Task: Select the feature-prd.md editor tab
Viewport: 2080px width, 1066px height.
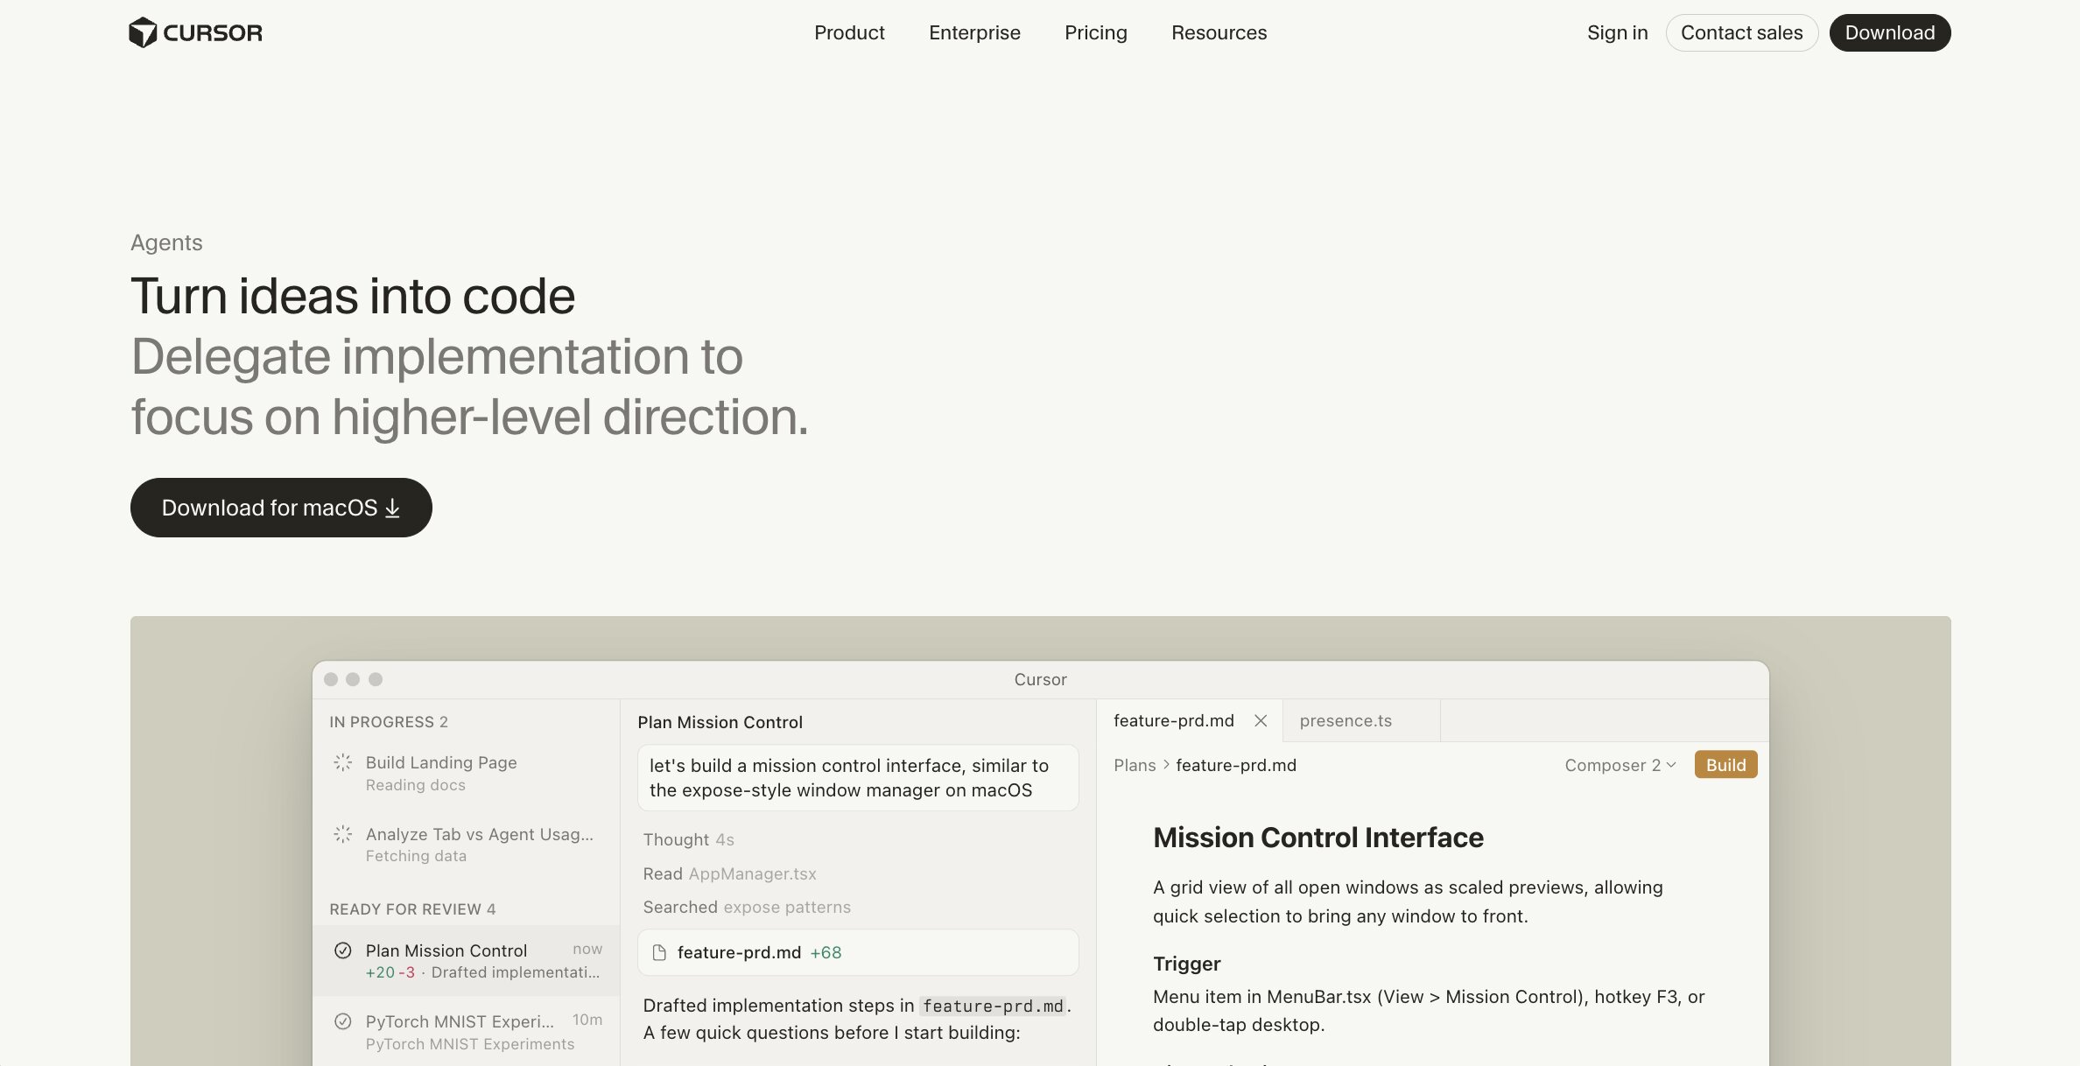Action: [x=1173, y=720]
